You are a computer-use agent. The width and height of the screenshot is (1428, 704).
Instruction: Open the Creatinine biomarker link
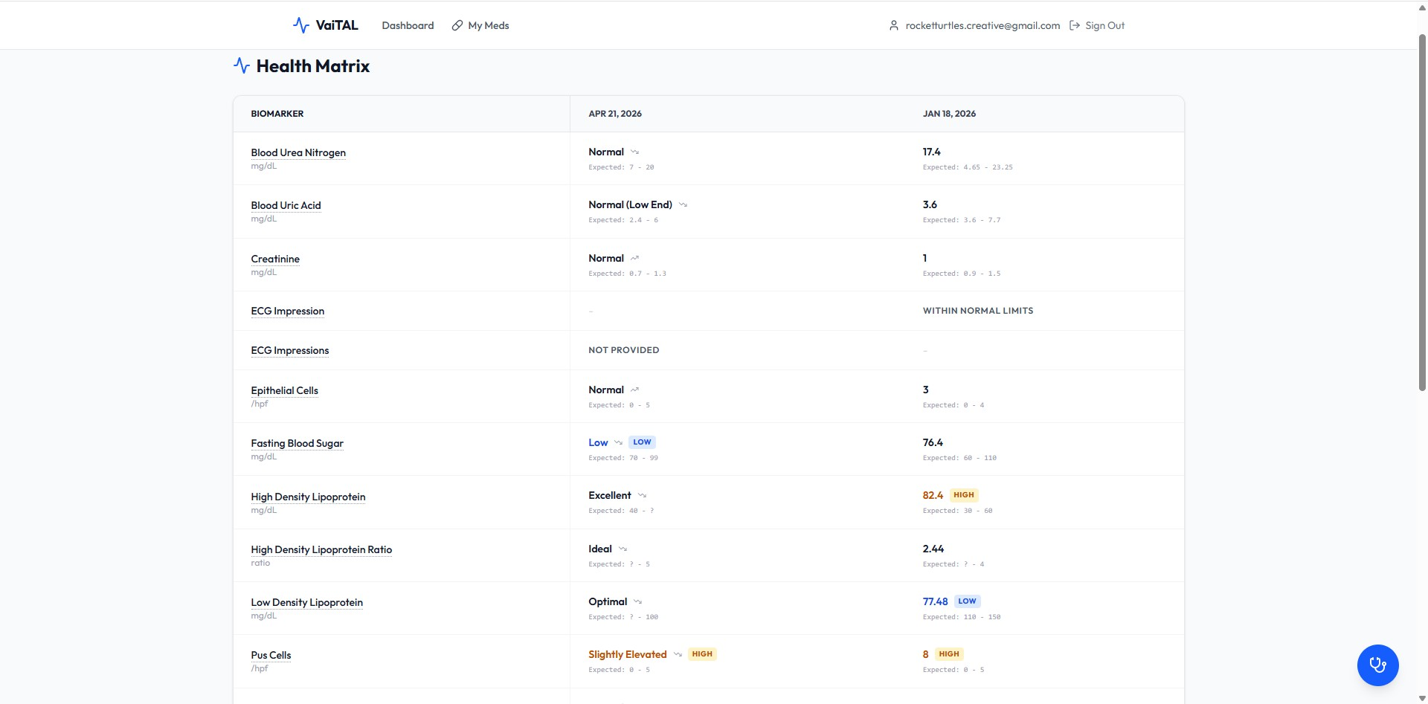coord(275,259)
